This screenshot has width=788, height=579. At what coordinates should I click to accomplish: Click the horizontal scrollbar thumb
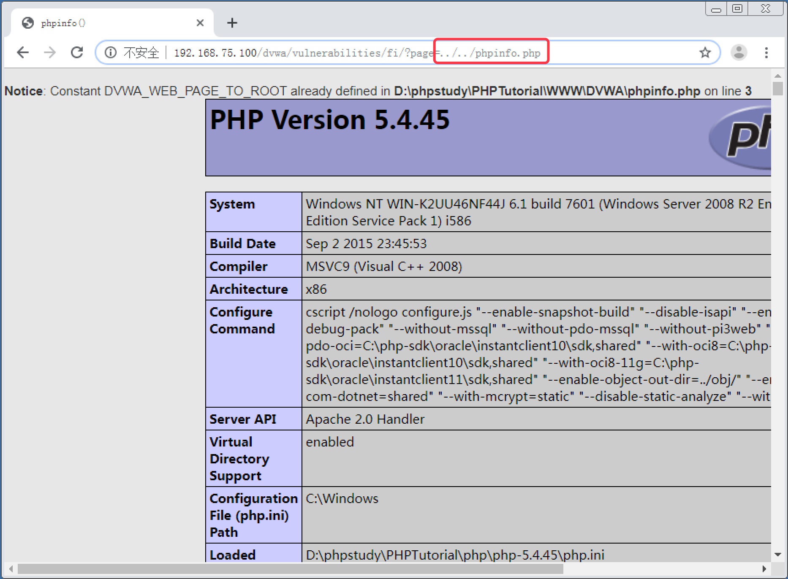point(291,569)
